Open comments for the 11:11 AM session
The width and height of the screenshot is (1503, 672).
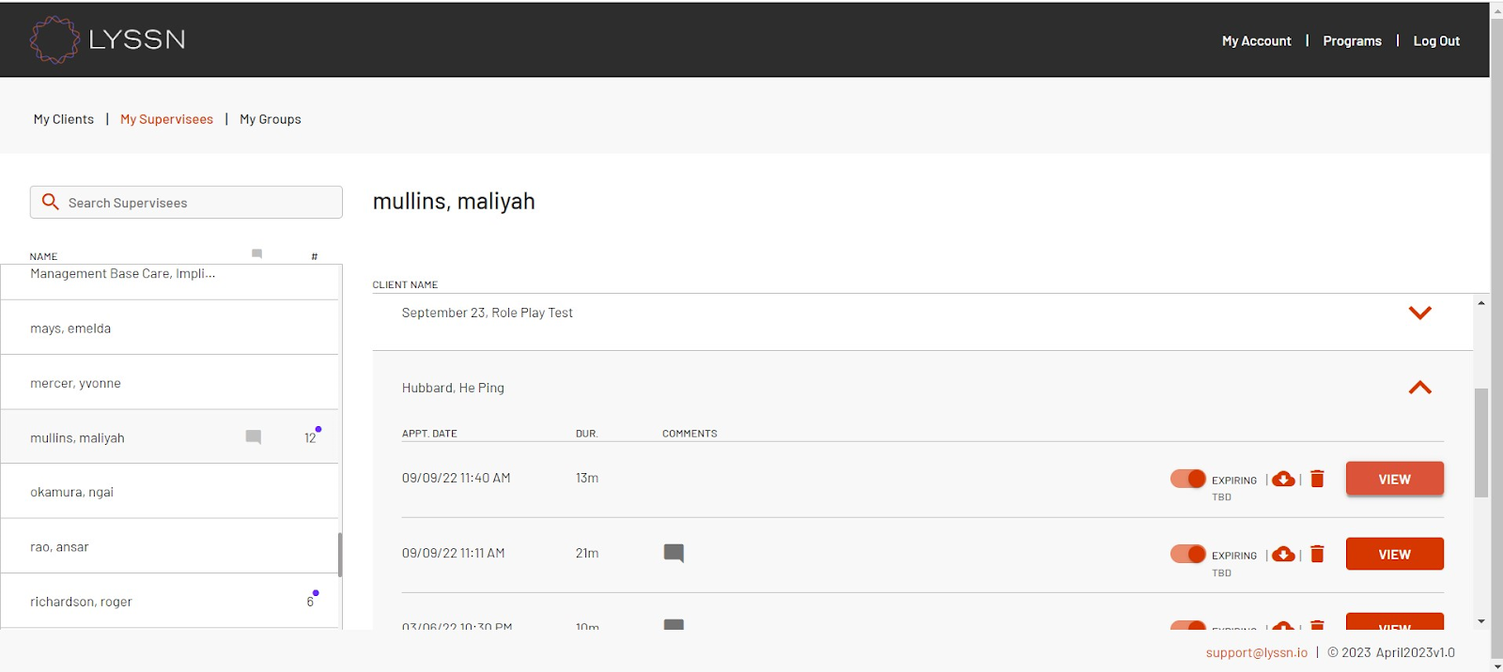674,553
